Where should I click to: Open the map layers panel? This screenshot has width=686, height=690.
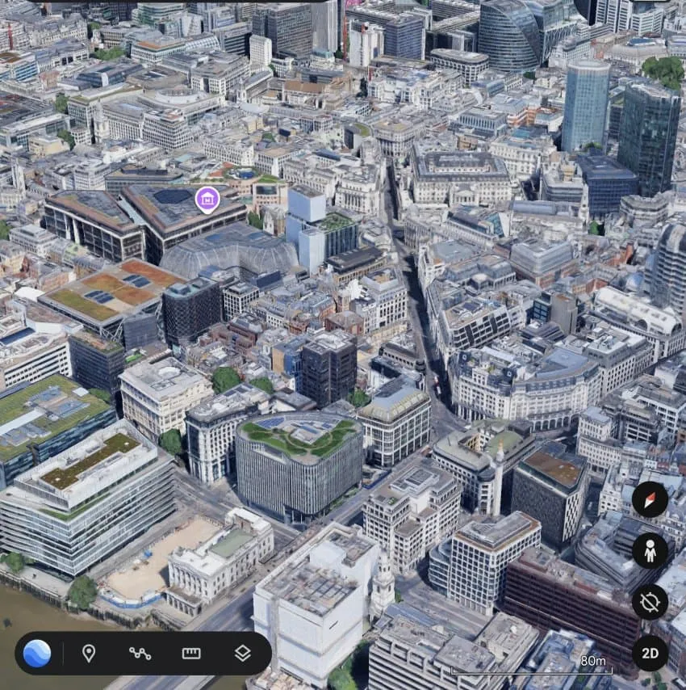(x=243, y=654)
